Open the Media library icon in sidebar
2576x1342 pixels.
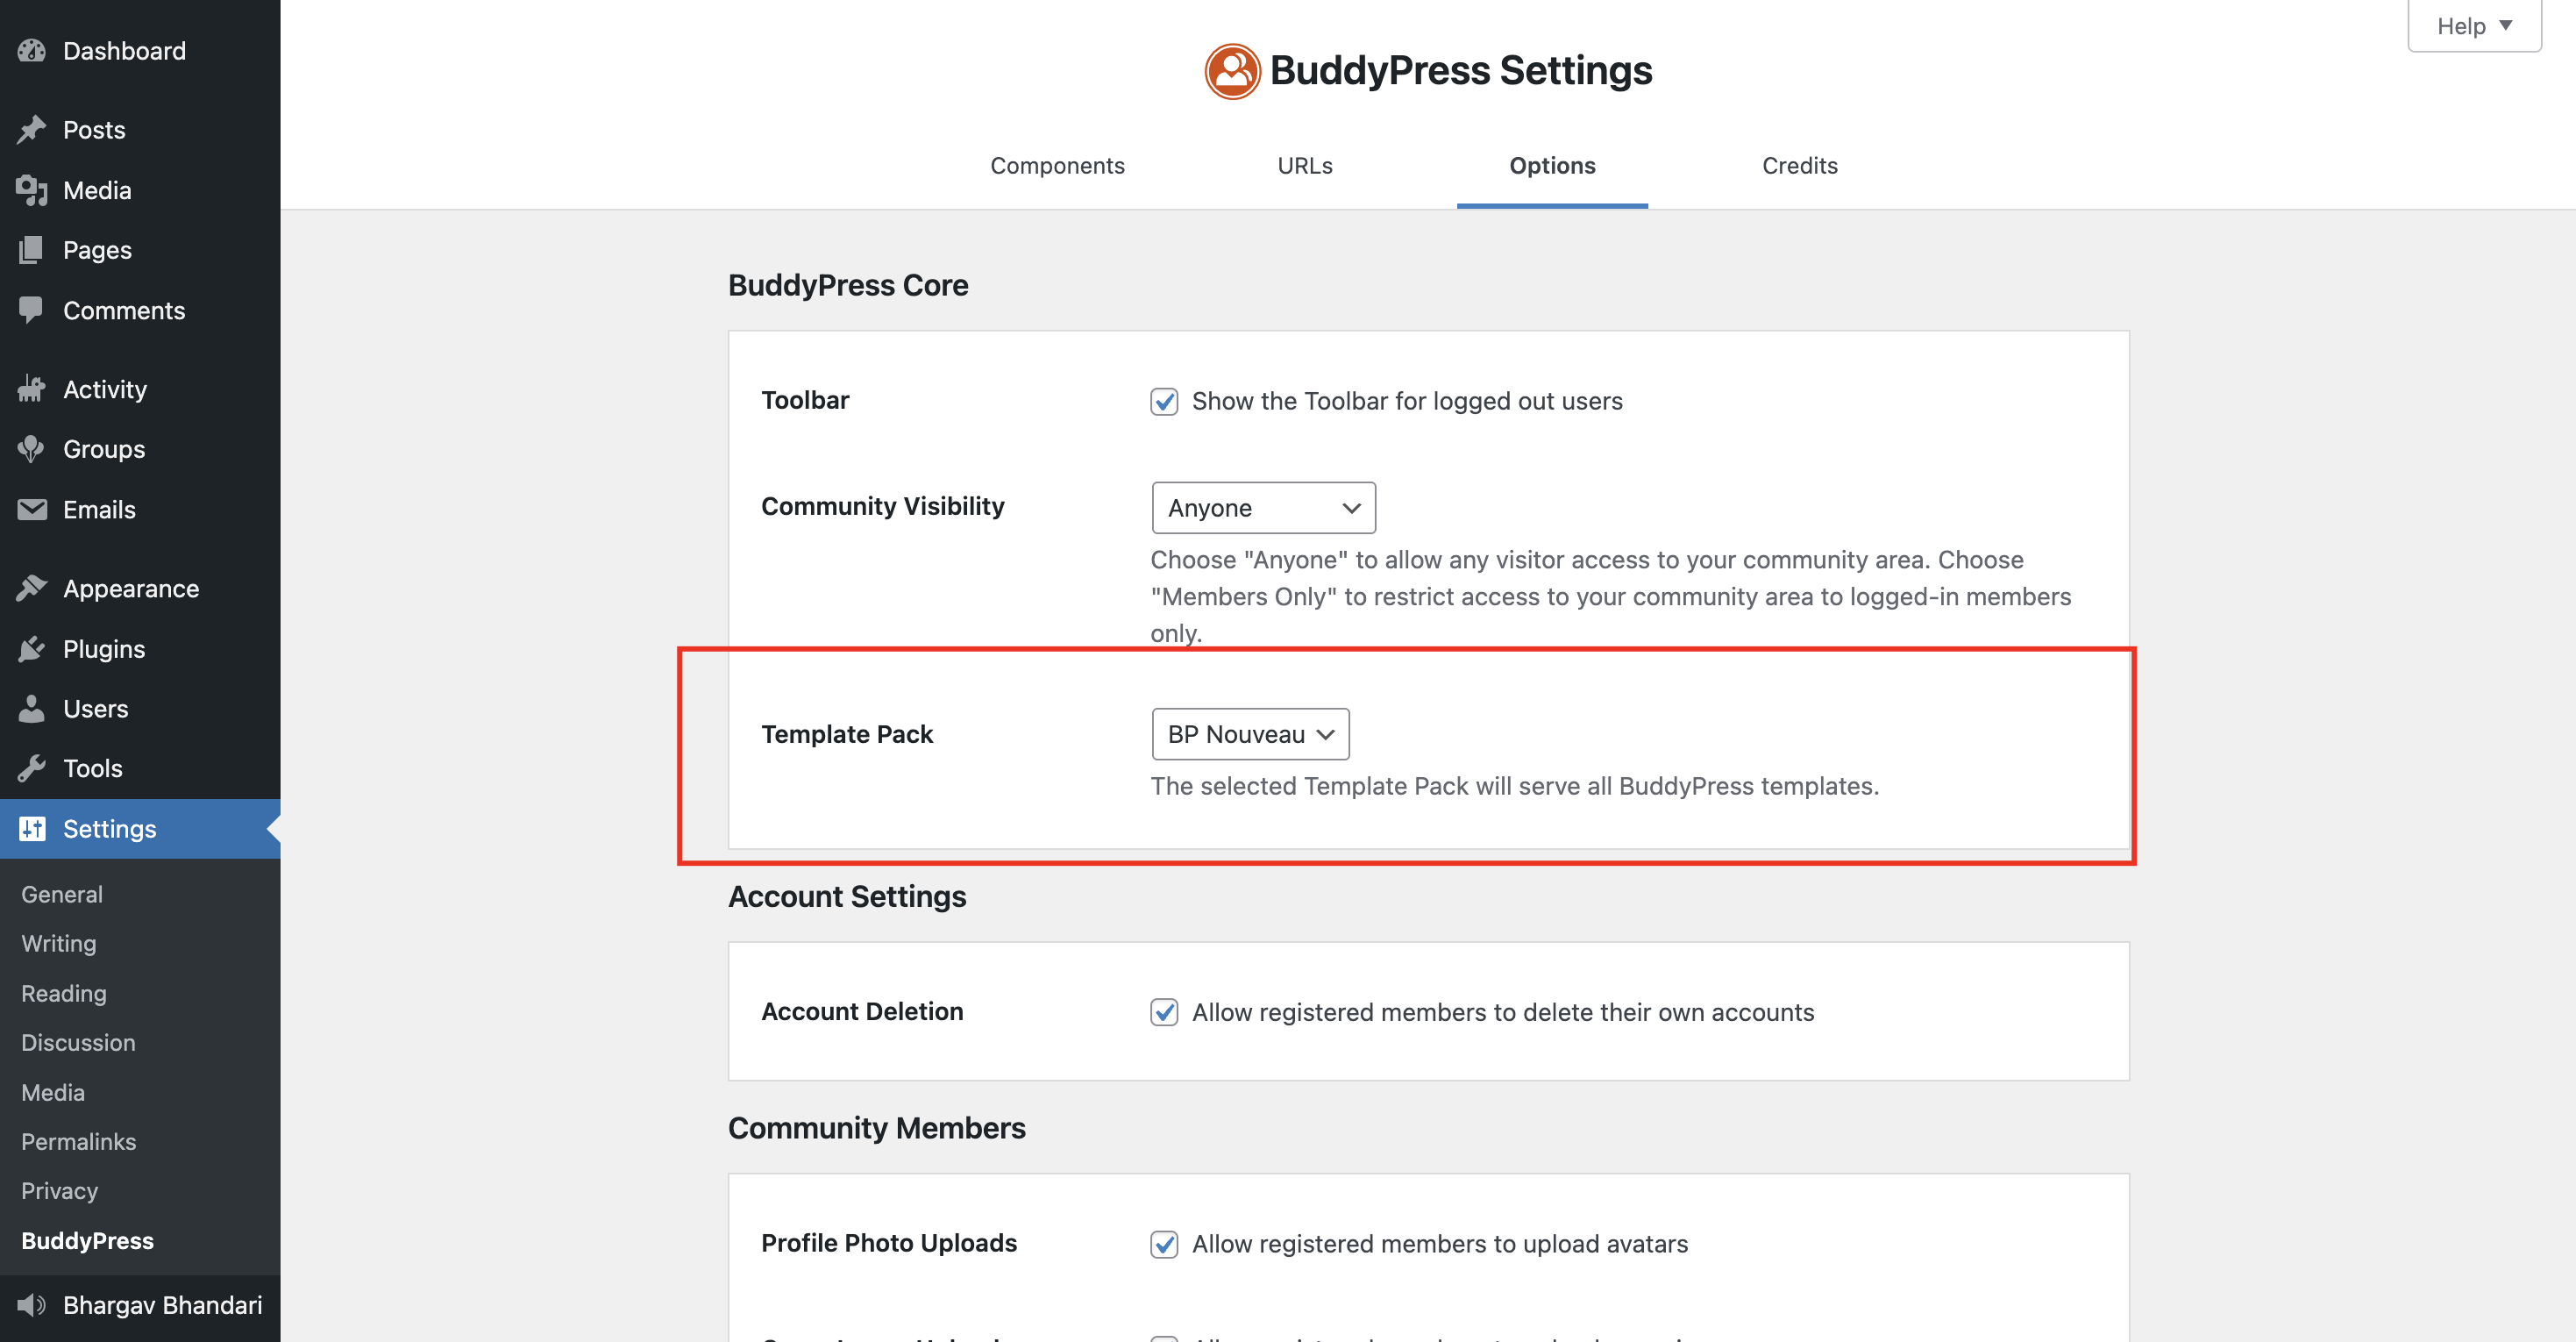coord(32,190)
